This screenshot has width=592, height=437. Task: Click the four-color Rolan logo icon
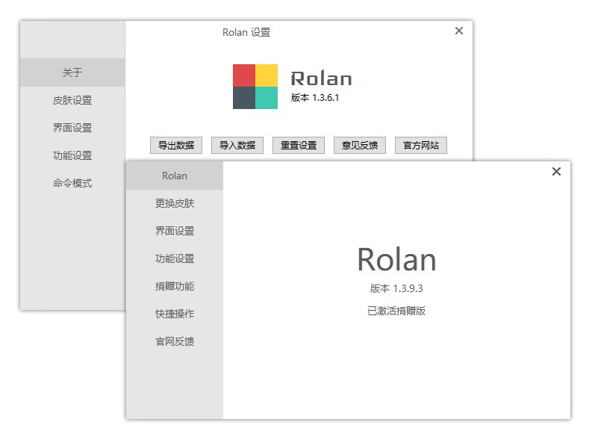point(255,87)
